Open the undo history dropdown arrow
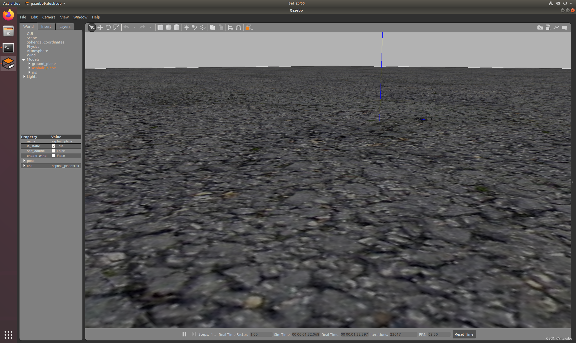 pos(135,27)
